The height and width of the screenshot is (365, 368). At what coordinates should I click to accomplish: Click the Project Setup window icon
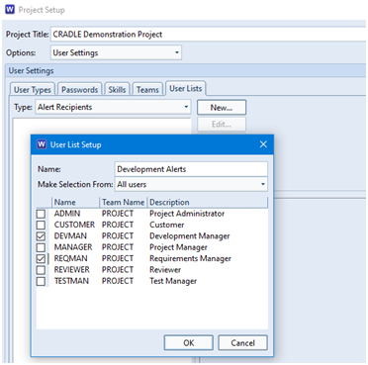tap(10, 9)
